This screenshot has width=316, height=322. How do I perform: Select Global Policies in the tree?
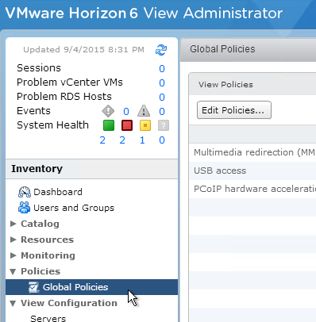coord(91,287)
